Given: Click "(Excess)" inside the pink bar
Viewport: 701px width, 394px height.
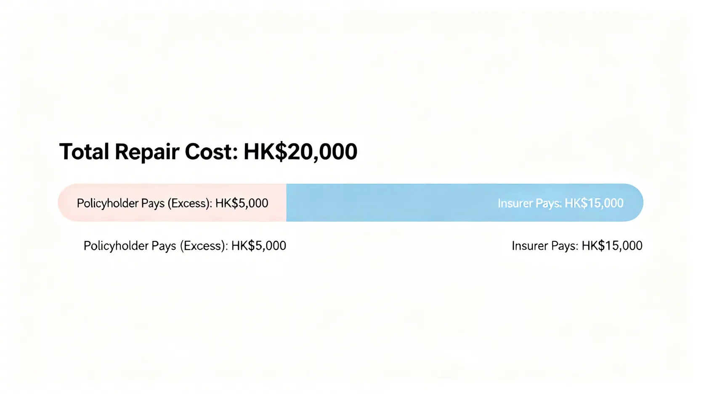Looking at the screenshot, I should click(x=189, y=204).
